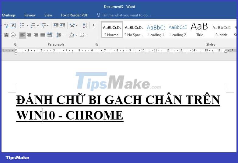The image size is (238, 163).
Task: Click the Distributed alignment icon
Action: (x=49, y=35)
